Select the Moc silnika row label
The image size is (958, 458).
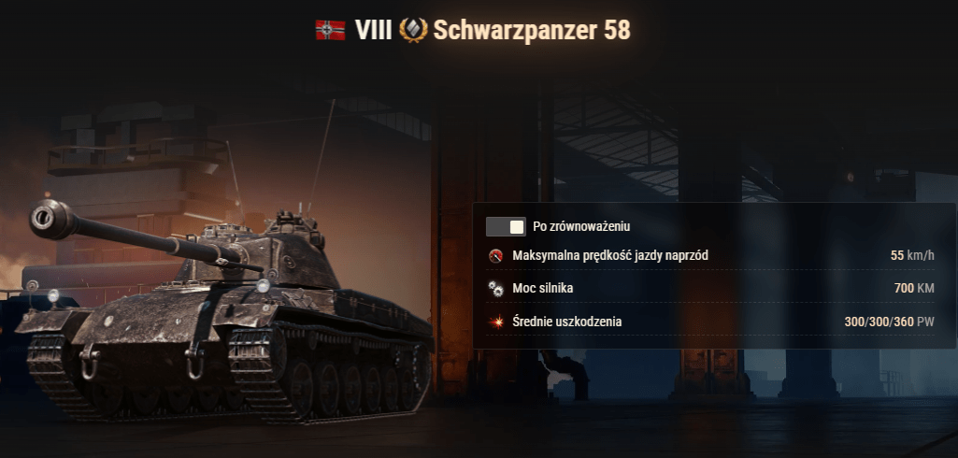[x=542, y=288]
